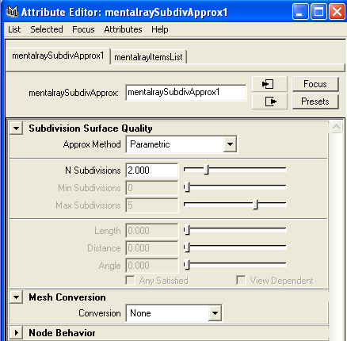The height and width of the screenshot is (341, 347).
Task: Expand the Node Behavior section
Action: pos(17,332)
